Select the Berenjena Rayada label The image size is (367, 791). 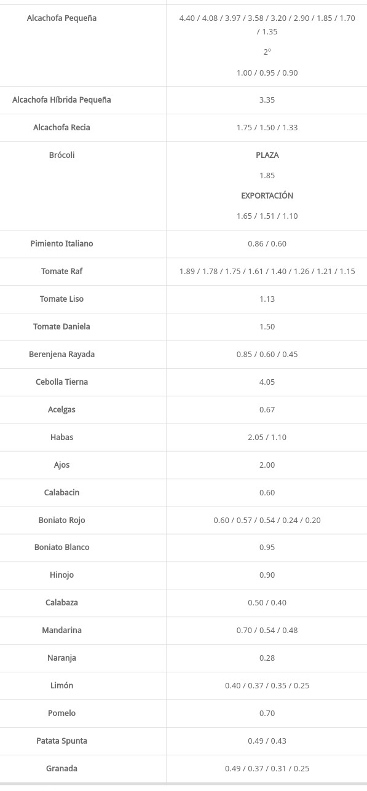[x=61, y=354]
